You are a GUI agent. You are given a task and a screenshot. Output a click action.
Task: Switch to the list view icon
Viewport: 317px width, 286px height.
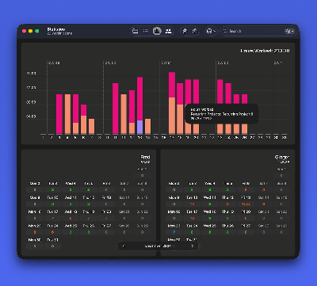[146, 31]
